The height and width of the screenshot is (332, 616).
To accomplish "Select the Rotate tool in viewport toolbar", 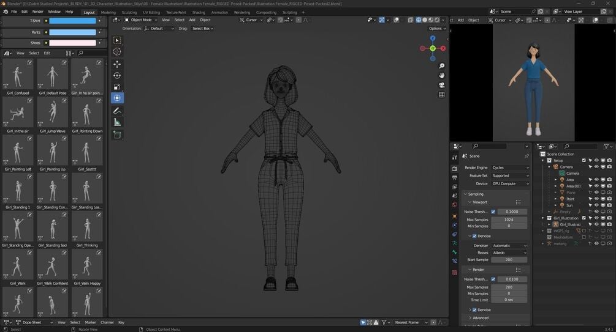I will [x=117, y=75].
